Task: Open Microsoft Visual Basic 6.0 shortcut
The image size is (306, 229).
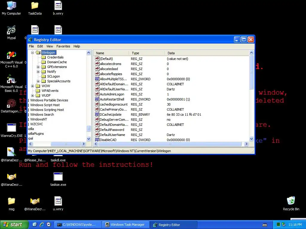Action: pyautogui.click(x=11, y=84)
